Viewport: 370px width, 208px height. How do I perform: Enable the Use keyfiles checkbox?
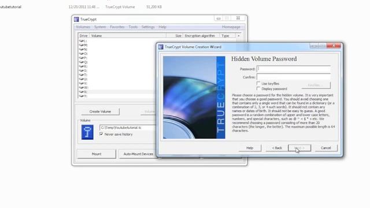[258, 83]
